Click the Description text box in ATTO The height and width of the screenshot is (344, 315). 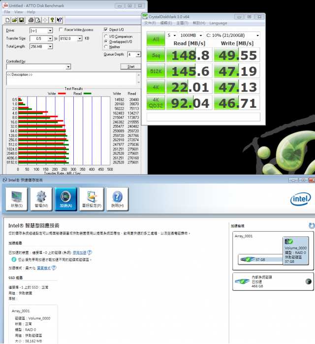(x=71, y=79)
